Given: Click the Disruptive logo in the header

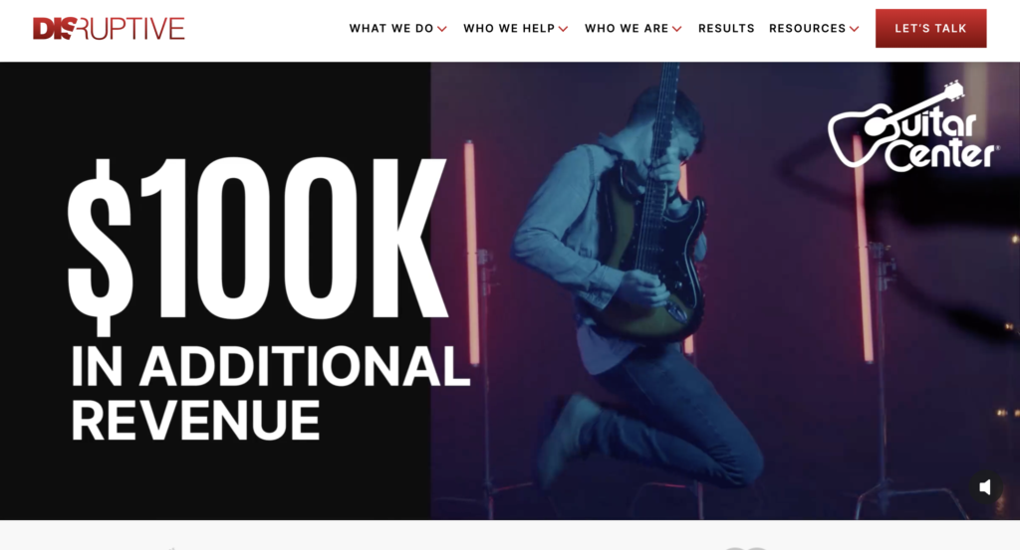Looking at the screenshot, I should [x=109, y=29].
